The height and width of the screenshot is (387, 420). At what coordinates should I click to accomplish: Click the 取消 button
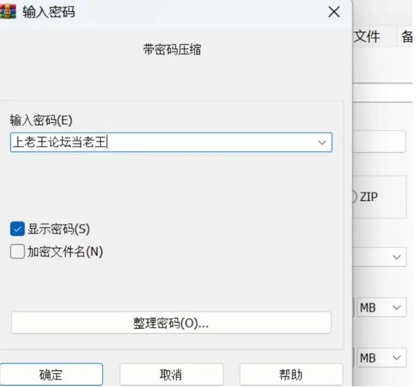pos(171,374)
